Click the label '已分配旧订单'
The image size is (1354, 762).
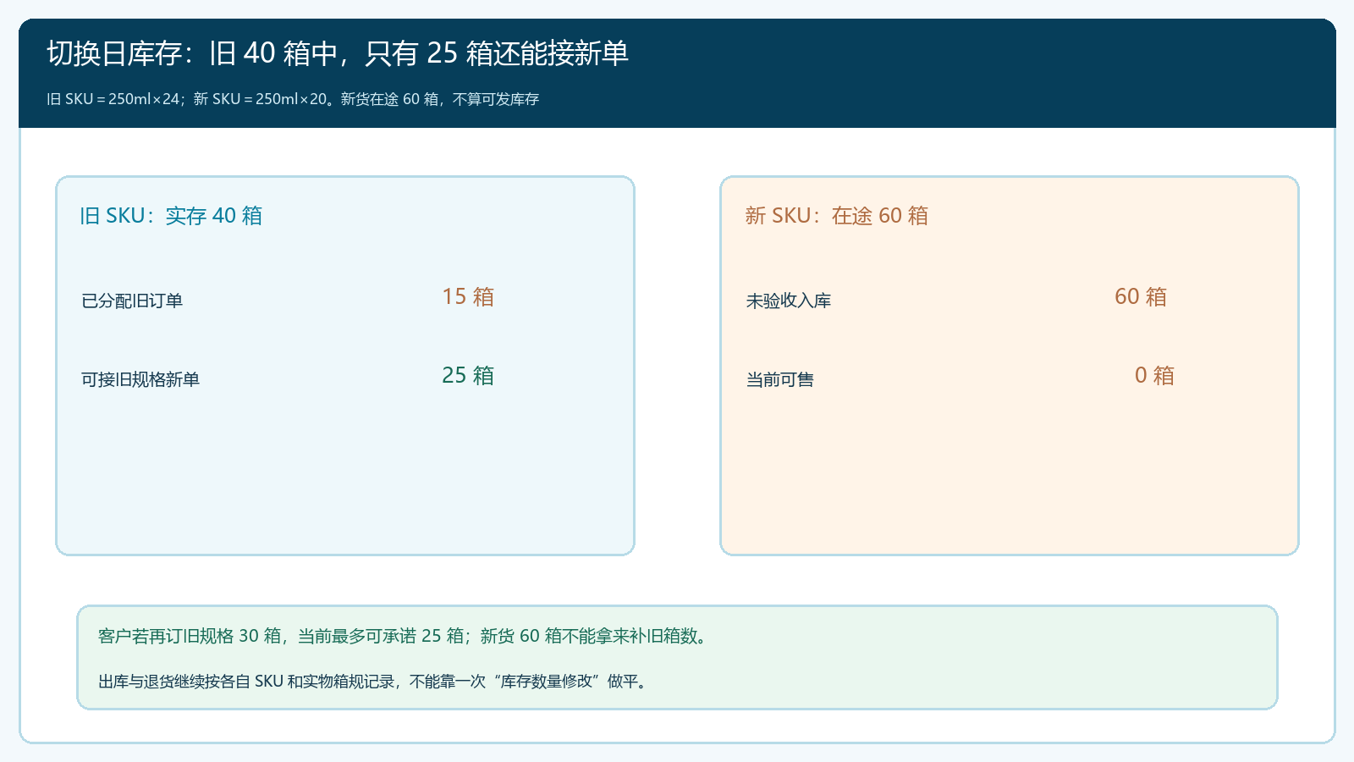[x=132, y=301]
